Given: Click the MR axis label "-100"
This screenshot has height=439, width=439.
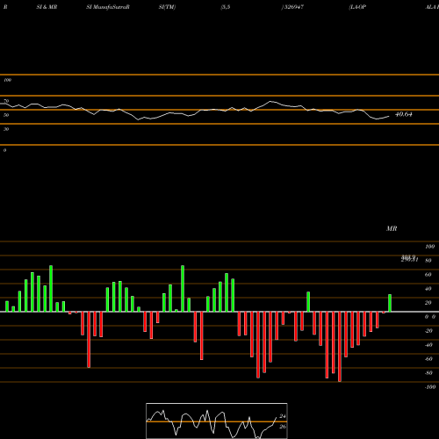Looking at the screenshot, I should coord(430,387).
